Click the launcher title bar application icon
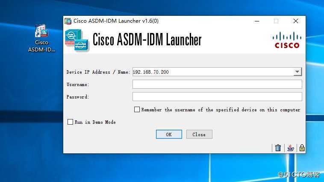Image resolution: width=324 pixels, height=182 pixels. coord(68,21)
